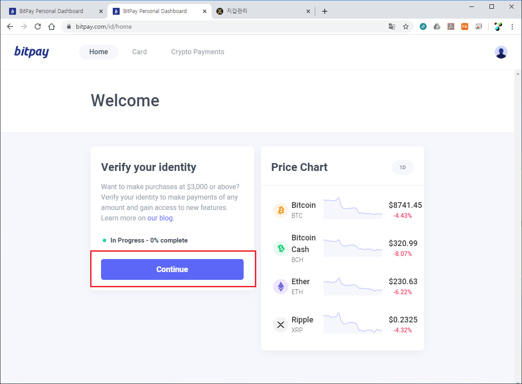
Task: Click the Google Translate icon in address bar
Action: click(392, 26)
